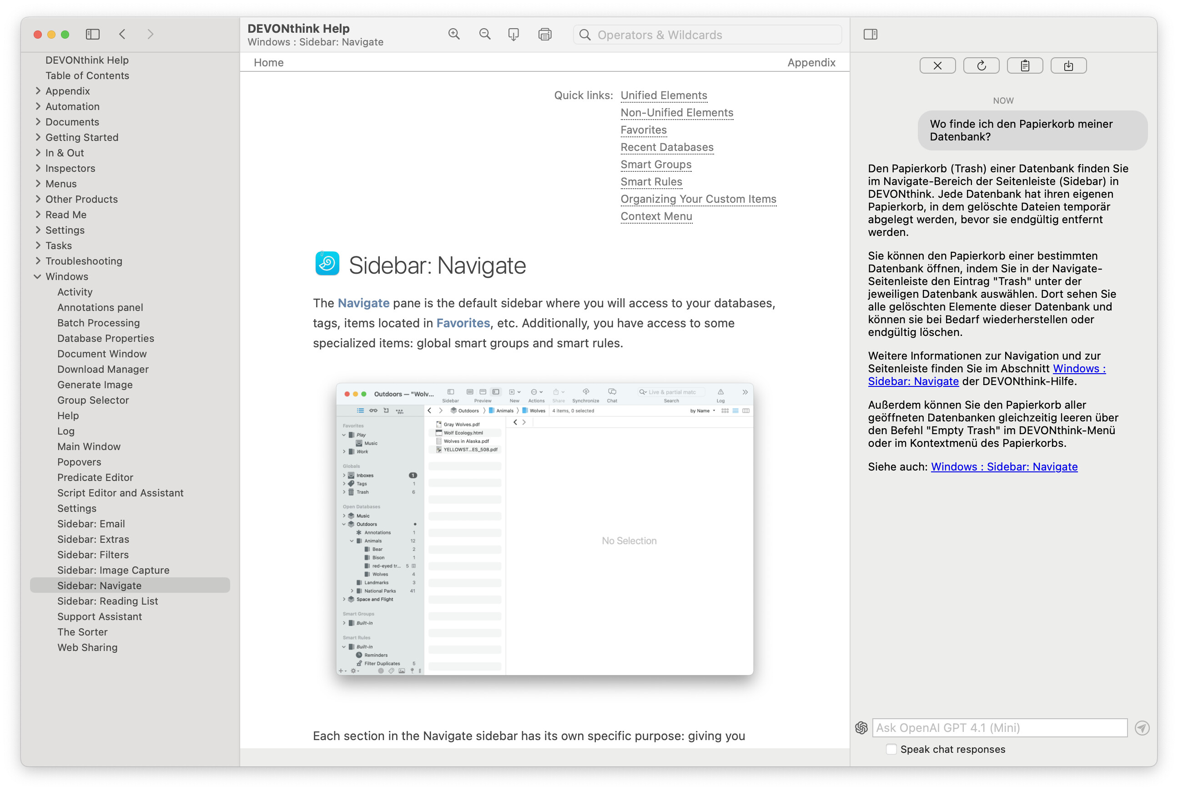Click the OpenAI model logo icon
The image size is (1178, 791).
861,727
